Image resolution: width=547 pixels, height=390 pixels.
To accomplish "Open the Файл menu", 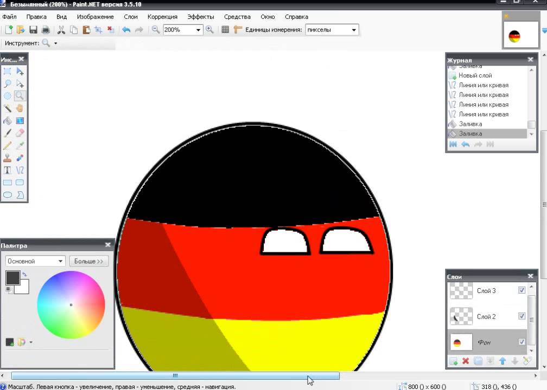I will (x=9, y=17).
